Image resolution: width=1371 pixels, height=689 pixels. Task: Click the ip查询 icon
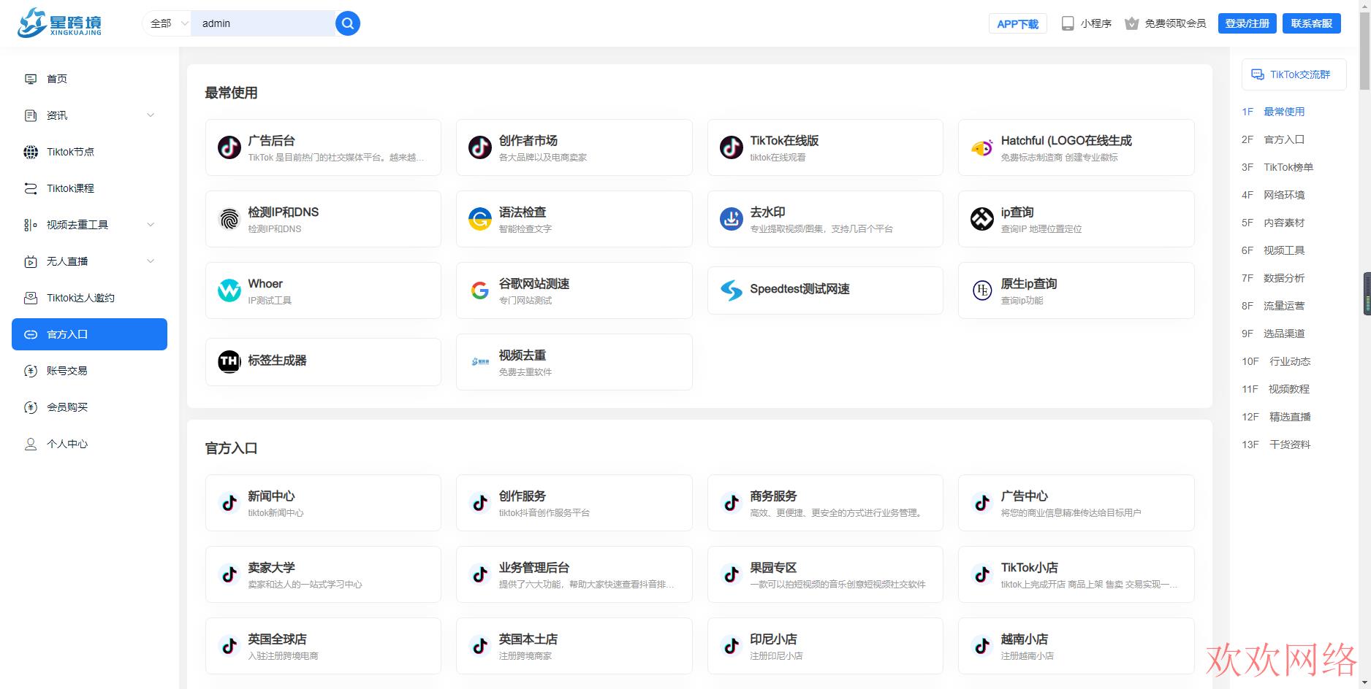click(982, 219)
